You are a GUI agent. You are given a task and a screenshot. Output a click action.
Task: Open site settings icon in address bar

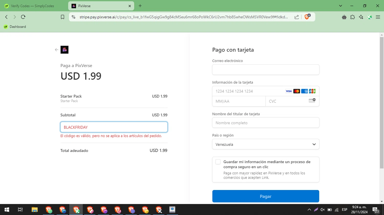tap(73, 17)
